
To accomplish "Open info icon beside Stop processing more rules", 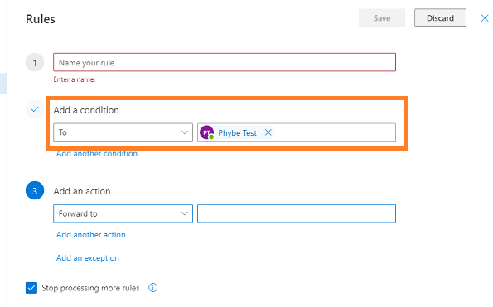I will tap(152, 287).
